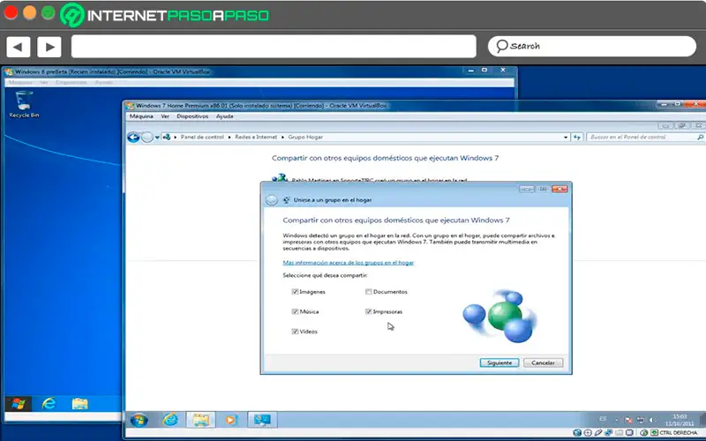Expand the breadcrumb arrow after Panel de control
This screenshot has height=441, width=706.
click(x=229, y=138)
